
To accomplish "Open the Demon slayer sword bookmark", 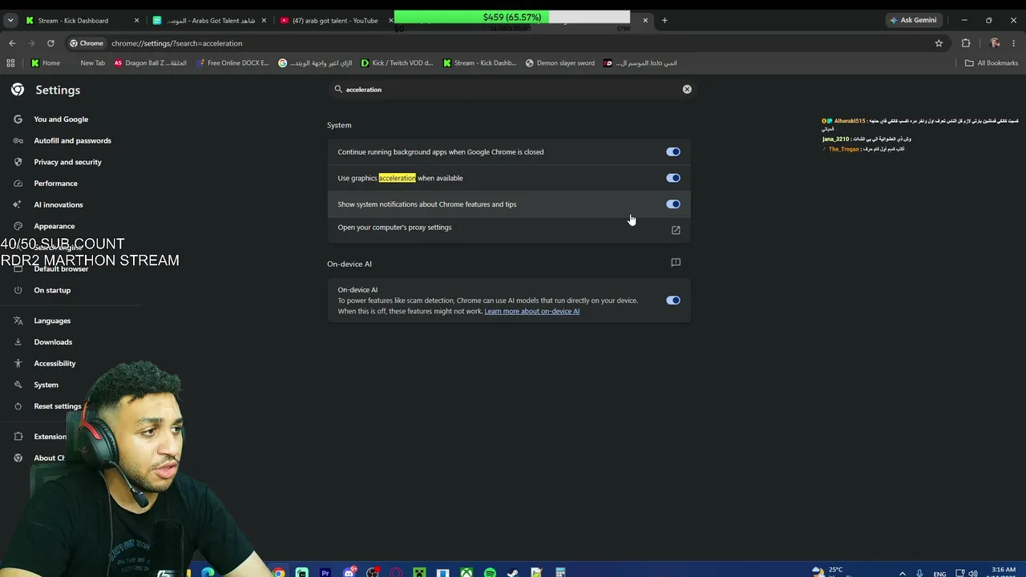I will [x=560, y=63].
